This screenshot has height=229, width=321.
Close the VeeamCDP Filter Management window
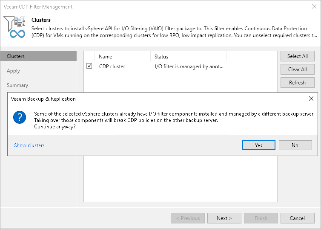[314, 6]
